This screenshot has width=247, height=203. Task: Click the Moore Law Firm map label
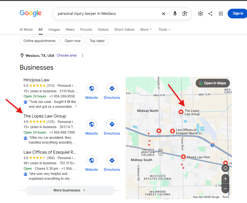[x=198, y=157]
